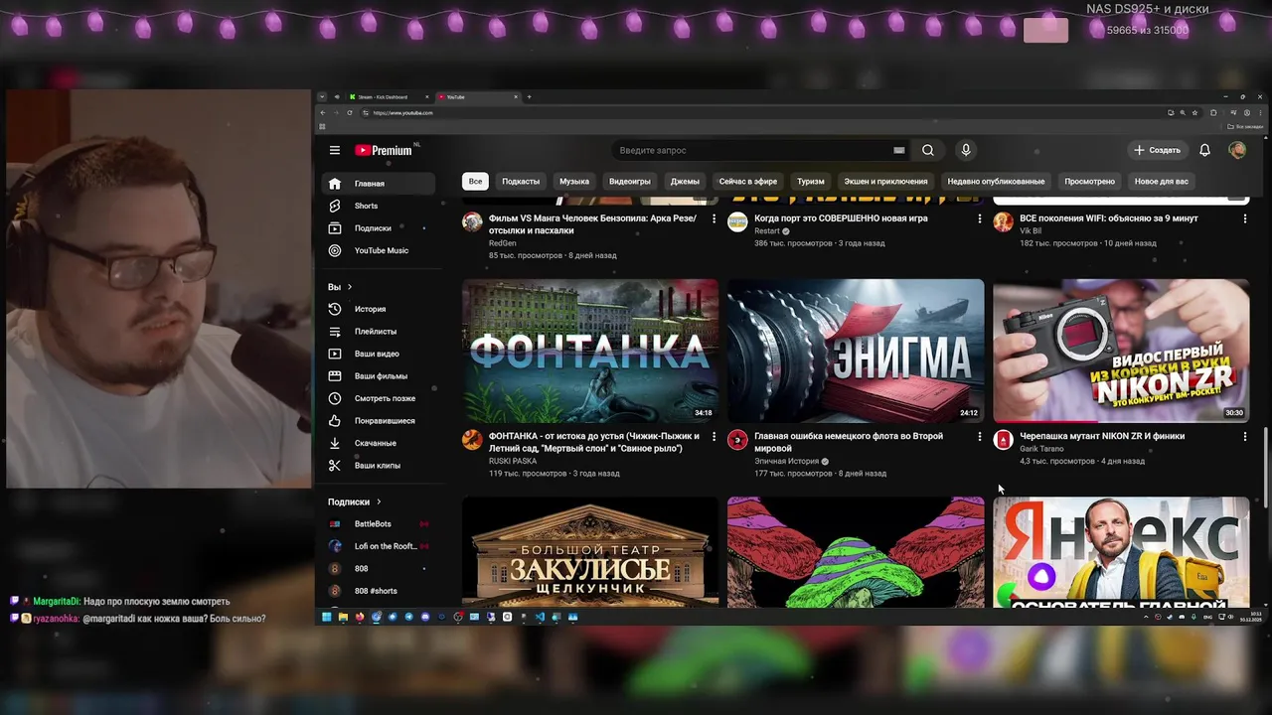Open the on-screen keyboard in search box
This screenshot has width=1272, height=715.
tap(898, 150)
